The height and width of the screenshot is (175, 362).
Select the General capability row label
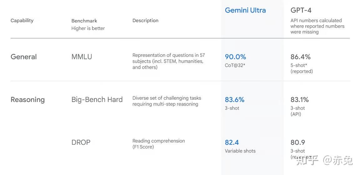[x=23, y=57]
